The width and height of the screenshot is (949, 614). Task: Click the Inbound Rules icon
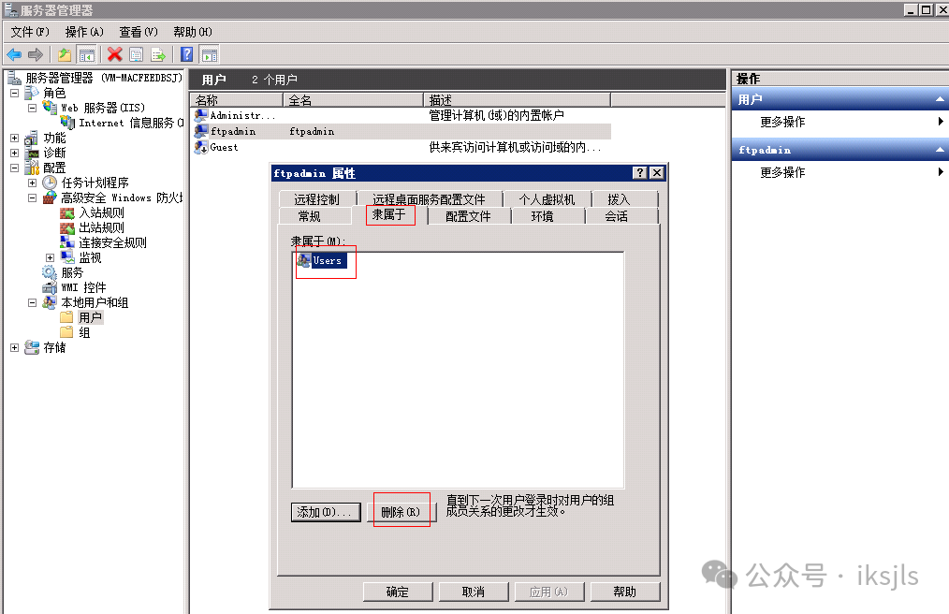pyautogui.click(x=67, y=213)
